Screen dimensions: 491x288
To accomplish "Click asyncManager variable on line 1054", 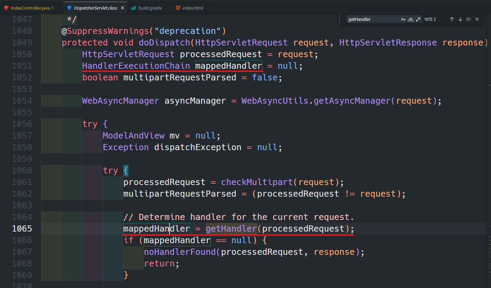I will tap(195, 101).
